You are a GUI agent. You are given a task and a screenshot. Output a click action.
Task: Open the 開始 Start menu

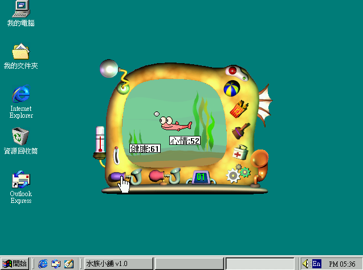pyautogui.click(x=15, y=264)
